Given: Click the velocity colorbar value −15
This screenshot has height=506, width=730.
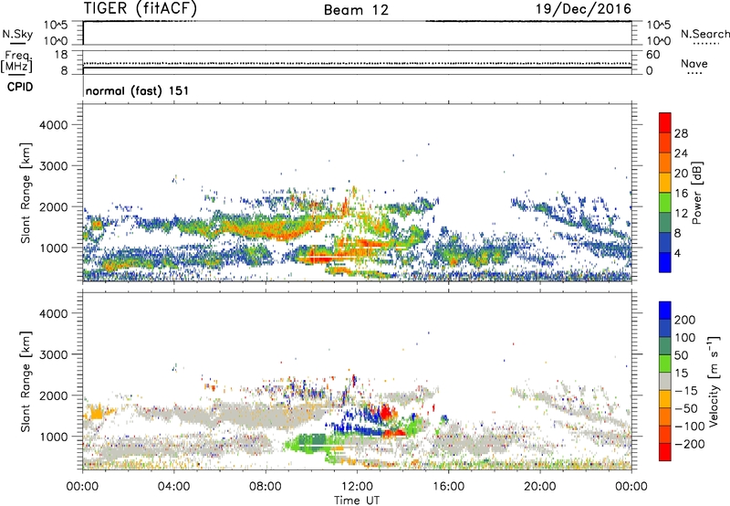Looking at the screenshot, I should pos(686,390).
